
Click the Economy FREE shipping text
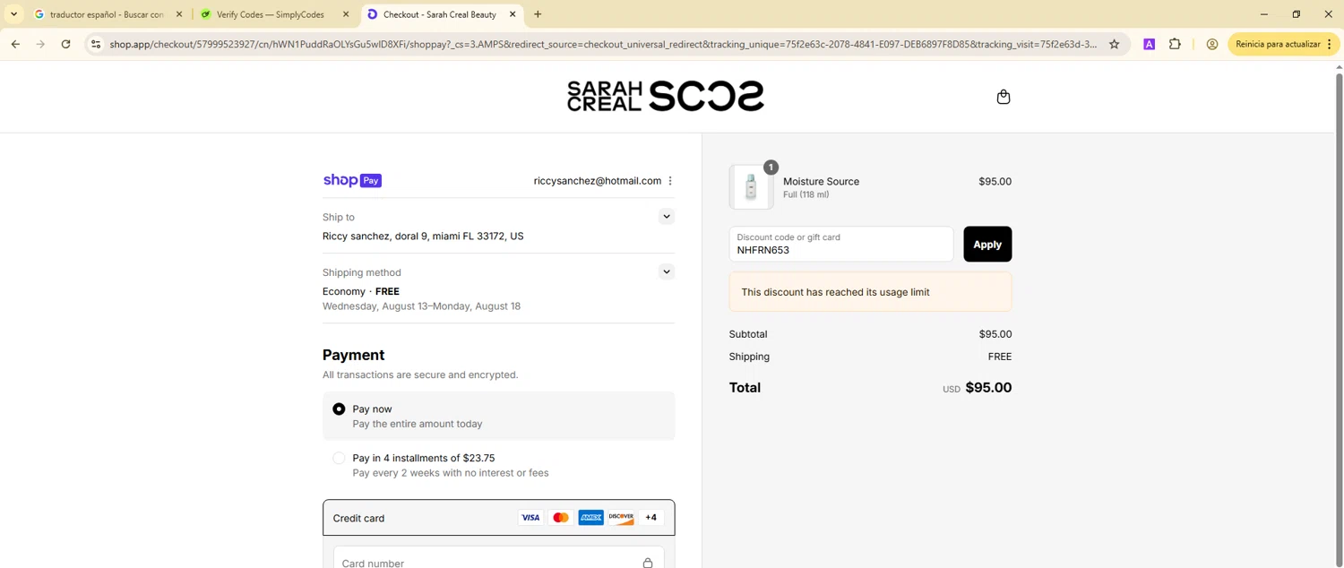(x=361, y=291)
